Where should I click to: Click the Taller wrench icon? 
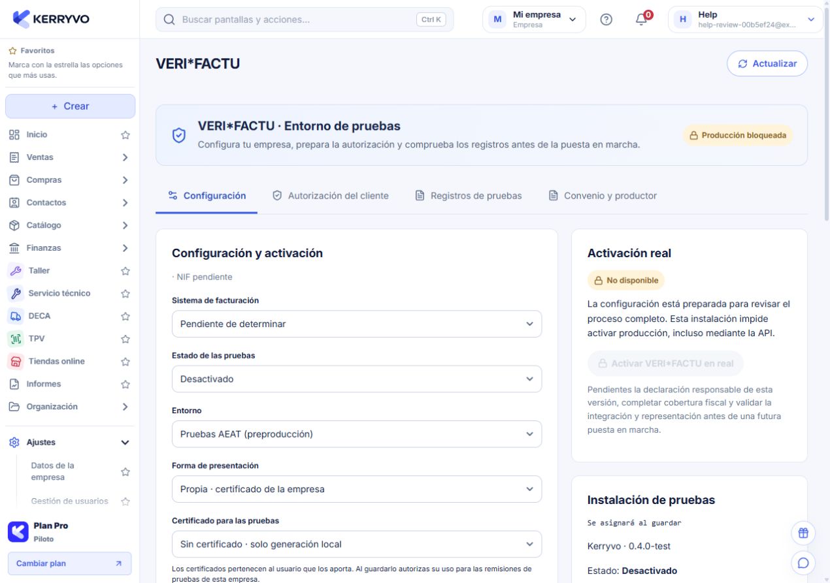click(16, 270)
